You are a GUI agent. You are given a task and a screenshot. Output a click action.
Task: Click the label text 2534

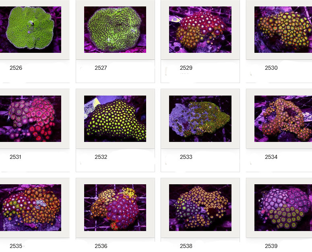[271, 157]
